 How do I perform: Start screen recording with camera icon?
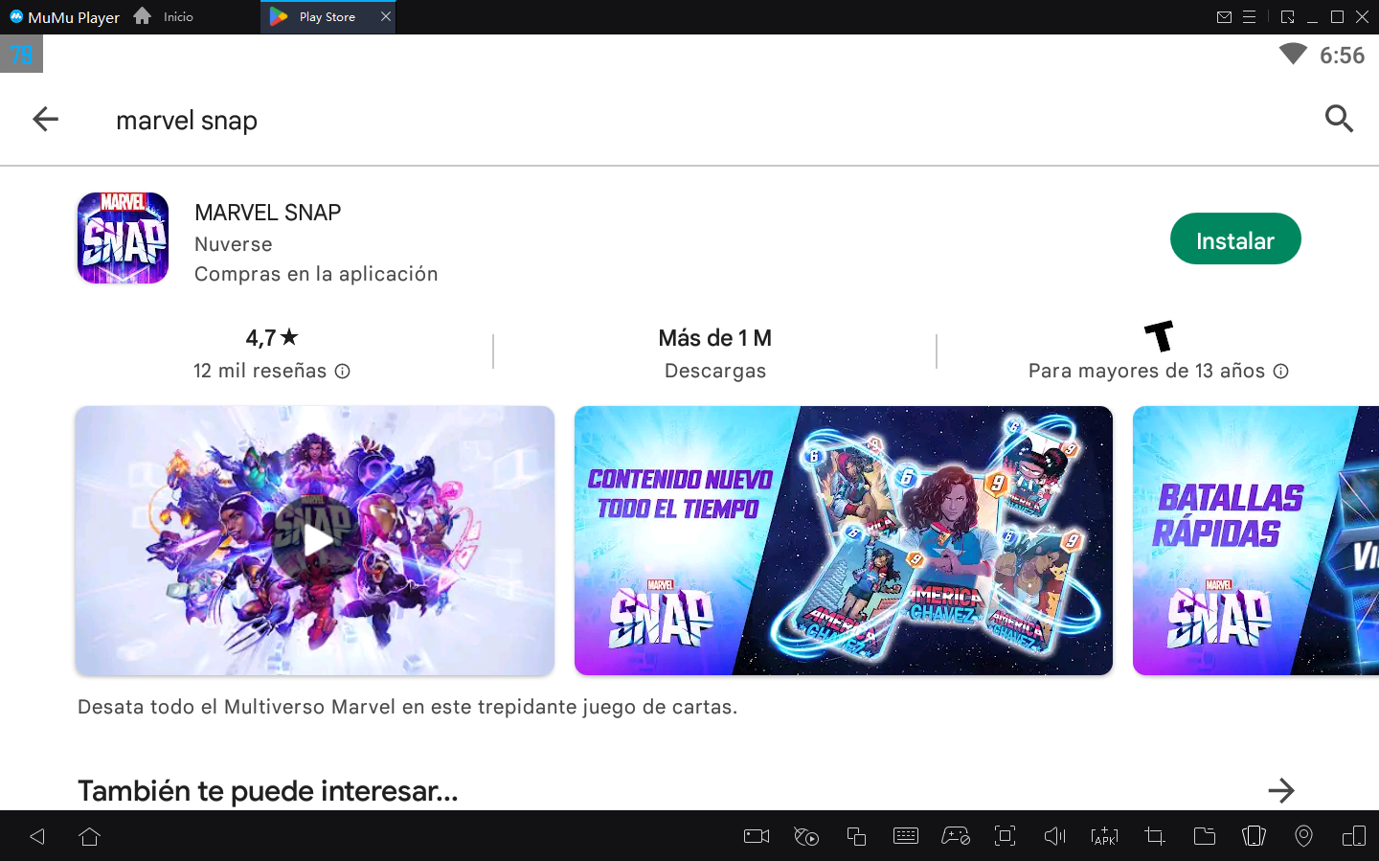coord(757,837)
